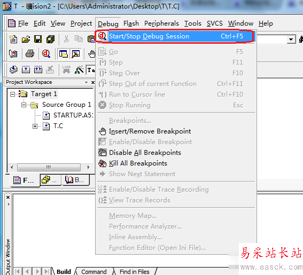Collapse the Source Group 1 node
This screenshot has height=275, width=303.
coord(24,105)
